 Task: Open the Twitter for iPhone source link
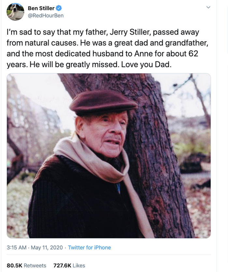pos(89,248)
